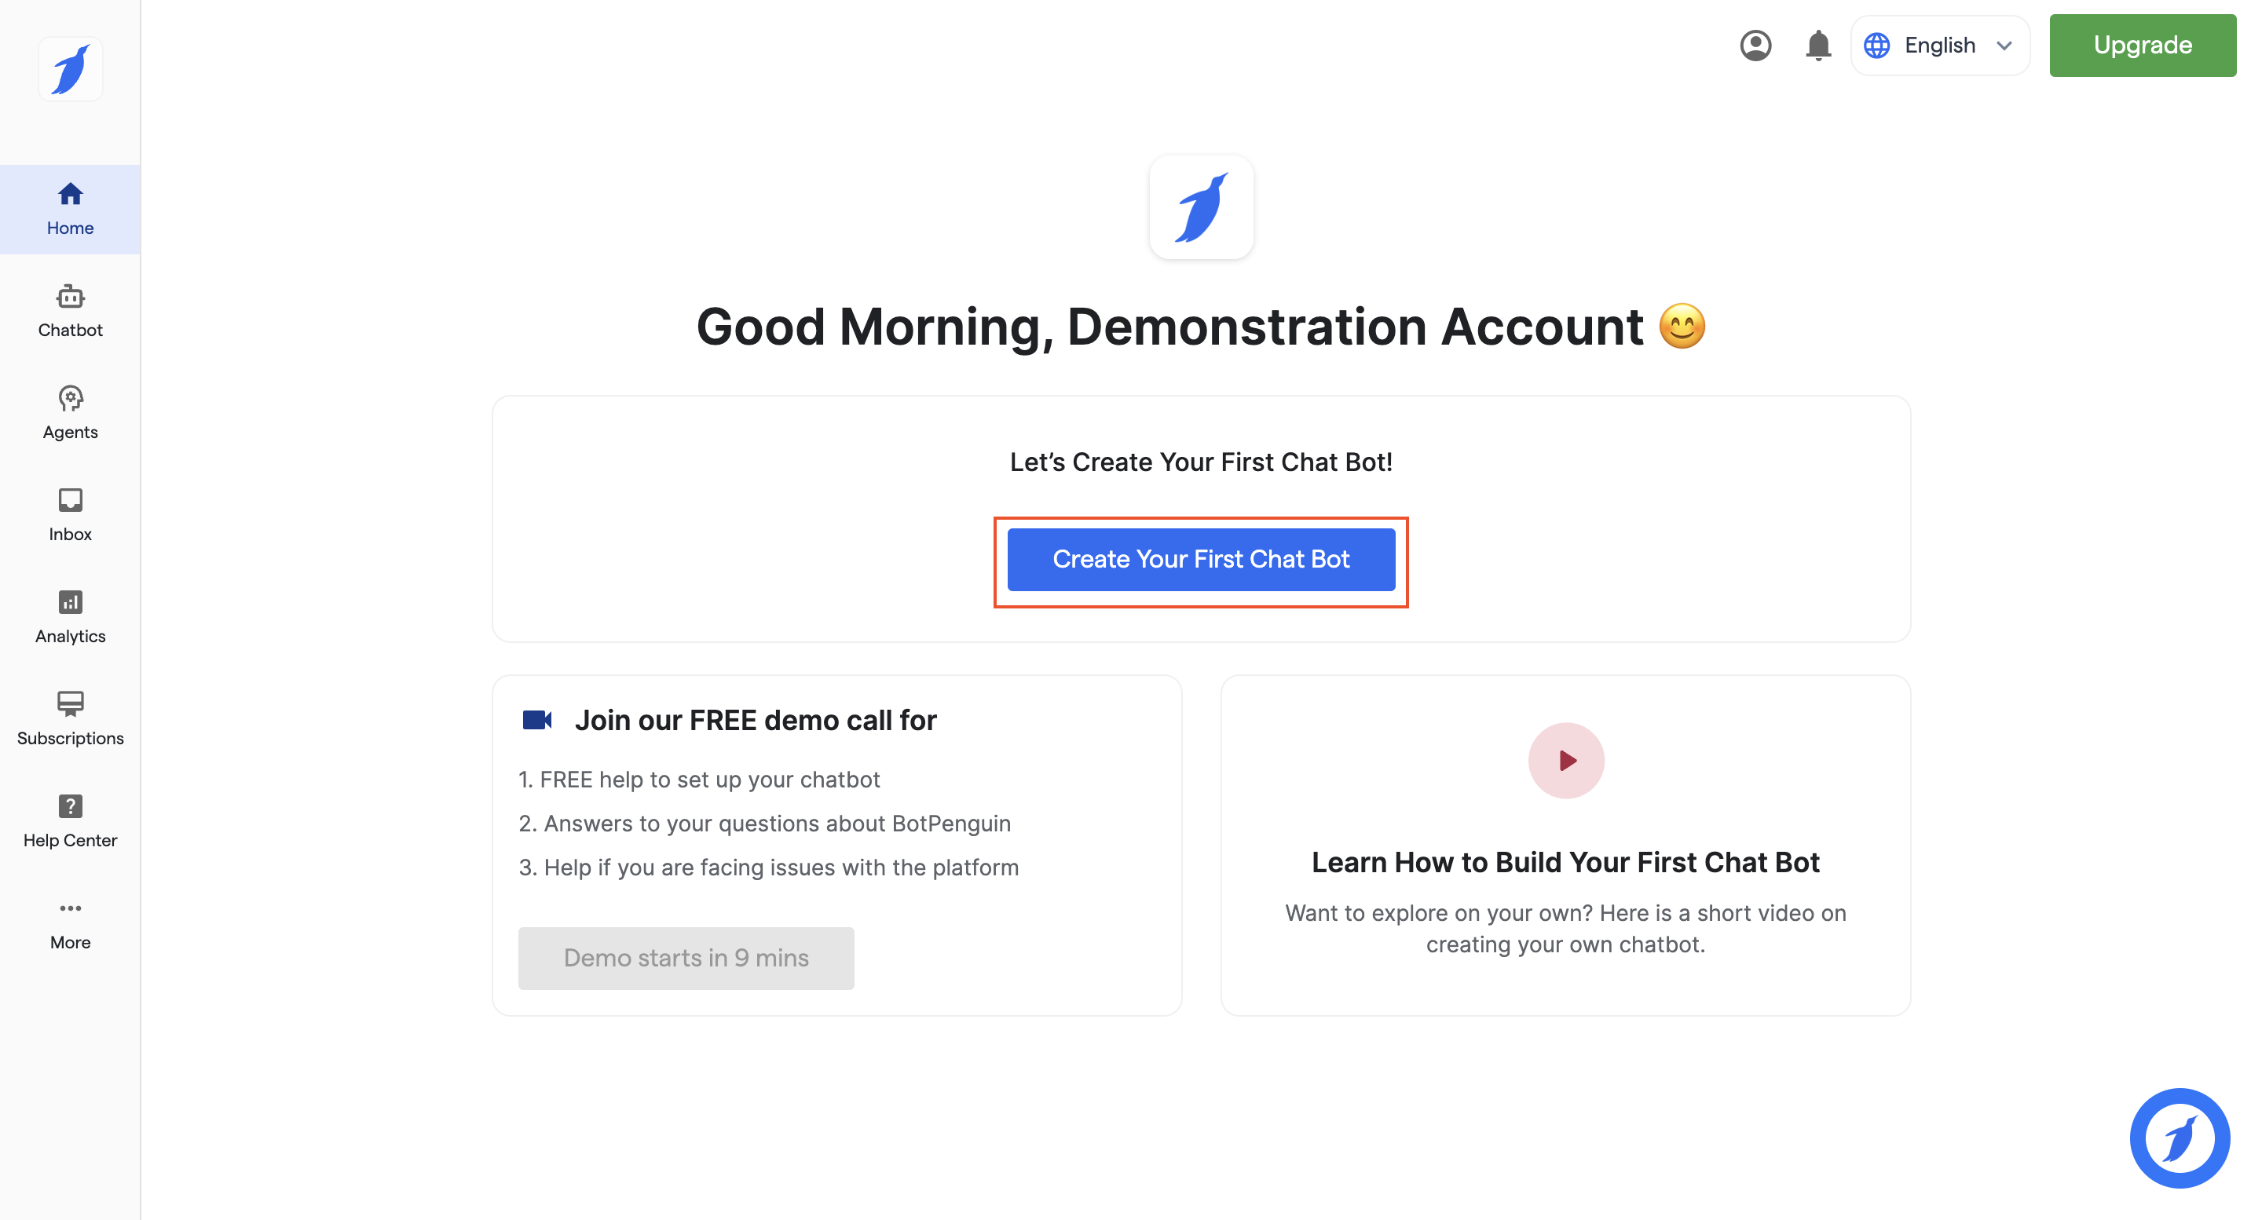Open the user profile icon
The width and height of the screenshot is (2262, 1220).
pos(1755,46)
